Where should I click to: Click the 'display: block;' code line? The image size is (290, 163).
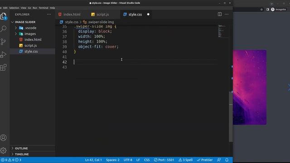(x=95, y=31)
